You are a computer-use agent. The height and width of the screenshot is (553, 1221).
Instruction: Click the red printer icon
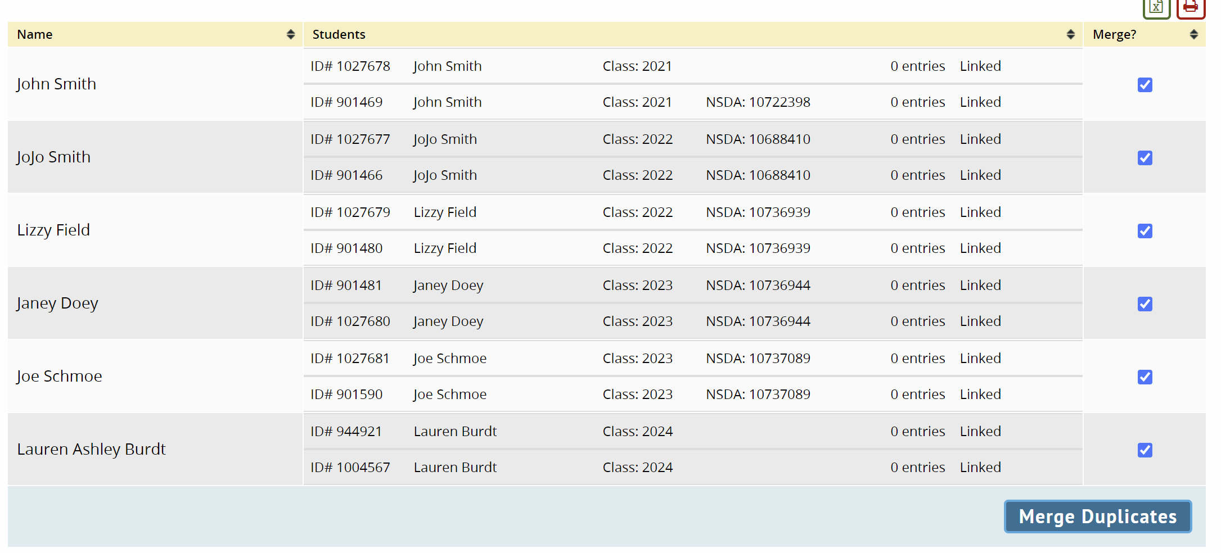(x=1190, y=8)
